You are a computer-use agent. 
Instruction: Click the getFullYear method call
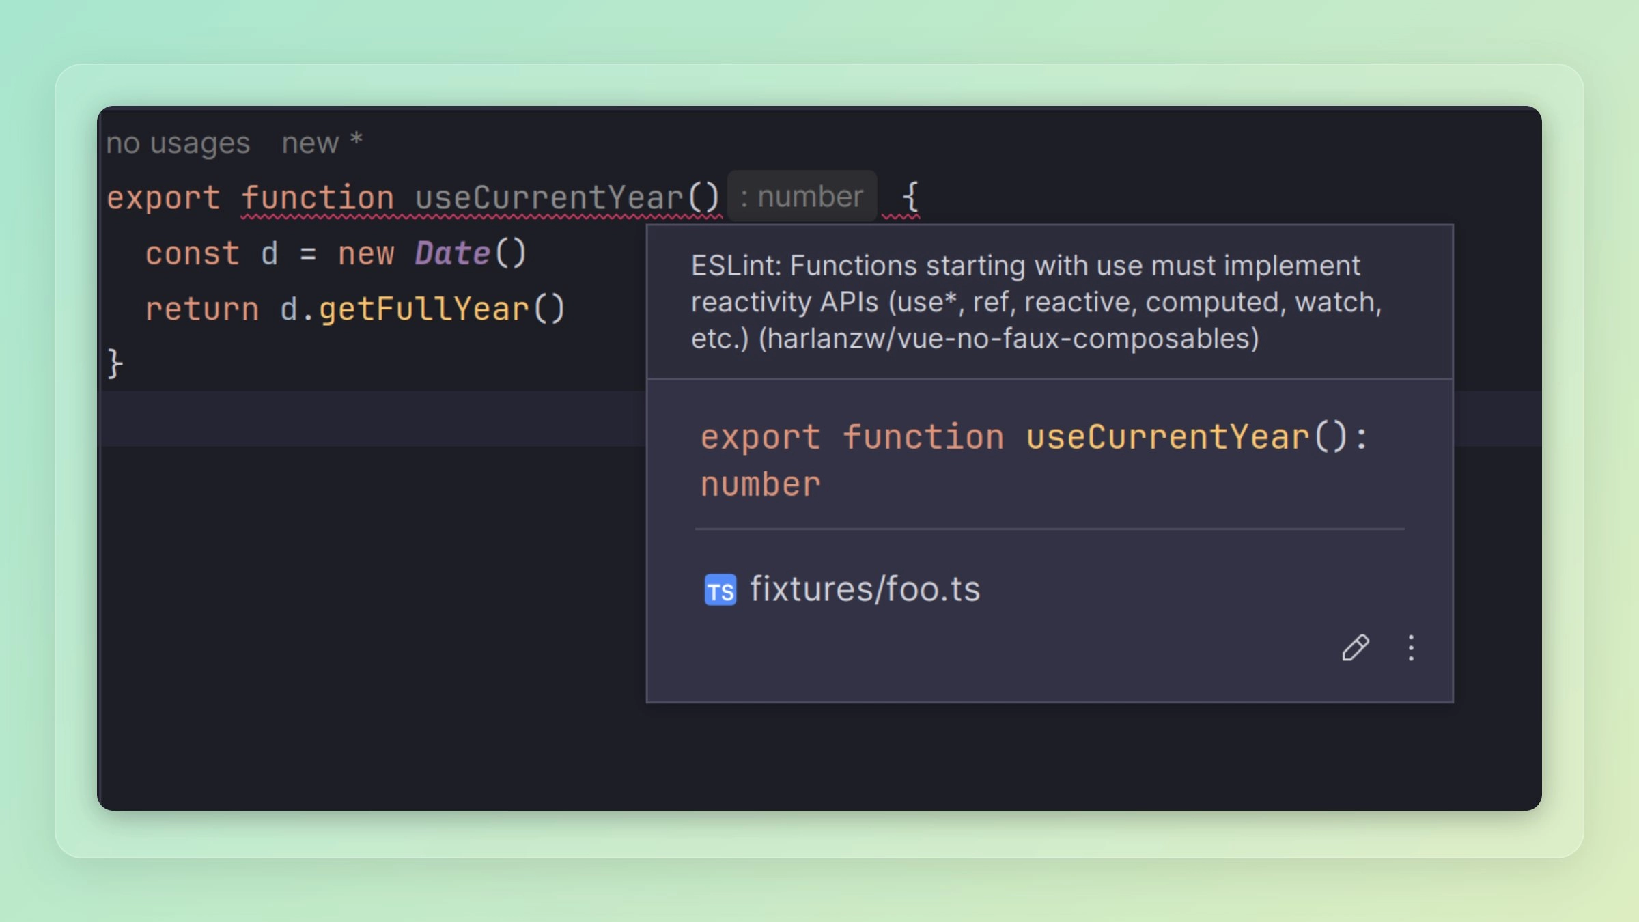click(x=423, y=309)
